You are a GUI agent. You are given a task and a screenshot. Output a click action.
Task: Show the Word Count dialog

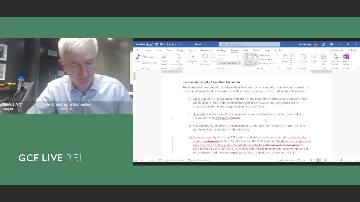[x=149, y=63]
